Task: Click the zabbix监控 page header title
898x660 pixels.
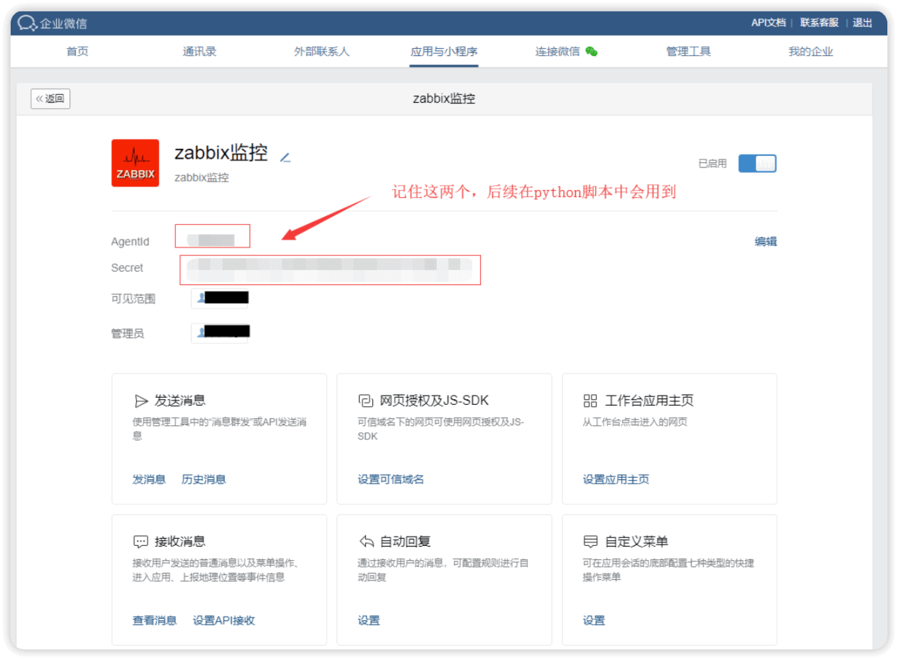Action: pyautogui.click(x=444, y=99)
